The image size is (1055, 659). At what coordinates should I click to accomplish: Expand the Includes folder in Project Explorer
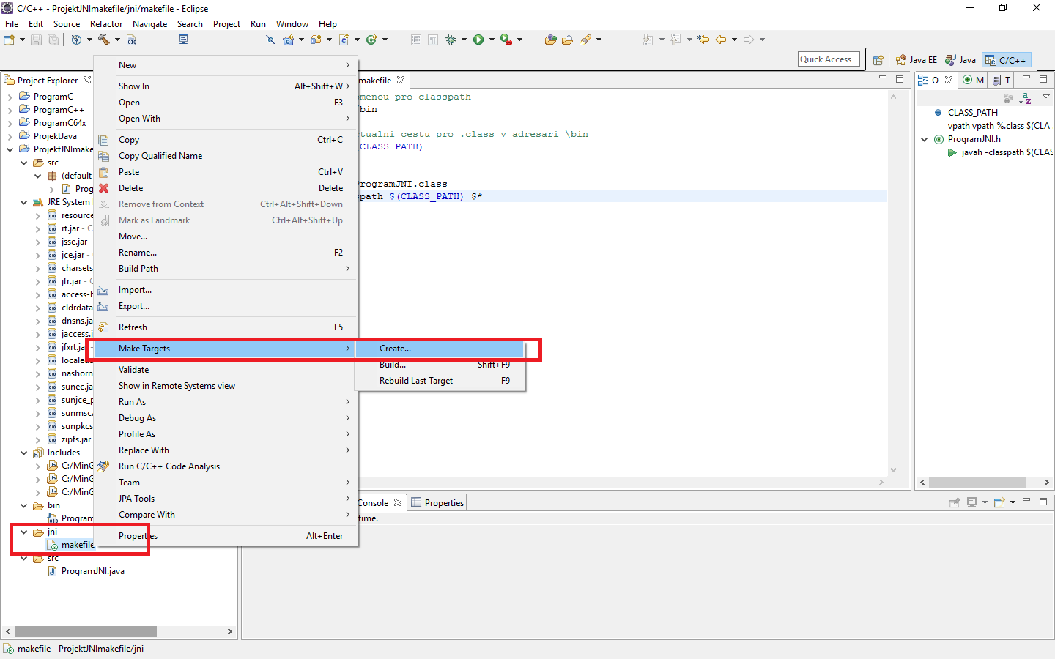point(23,452)
